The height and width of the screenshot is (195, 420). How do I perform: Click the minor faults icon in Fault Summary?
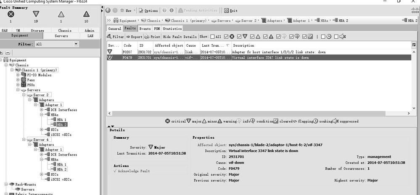point(61,14)
